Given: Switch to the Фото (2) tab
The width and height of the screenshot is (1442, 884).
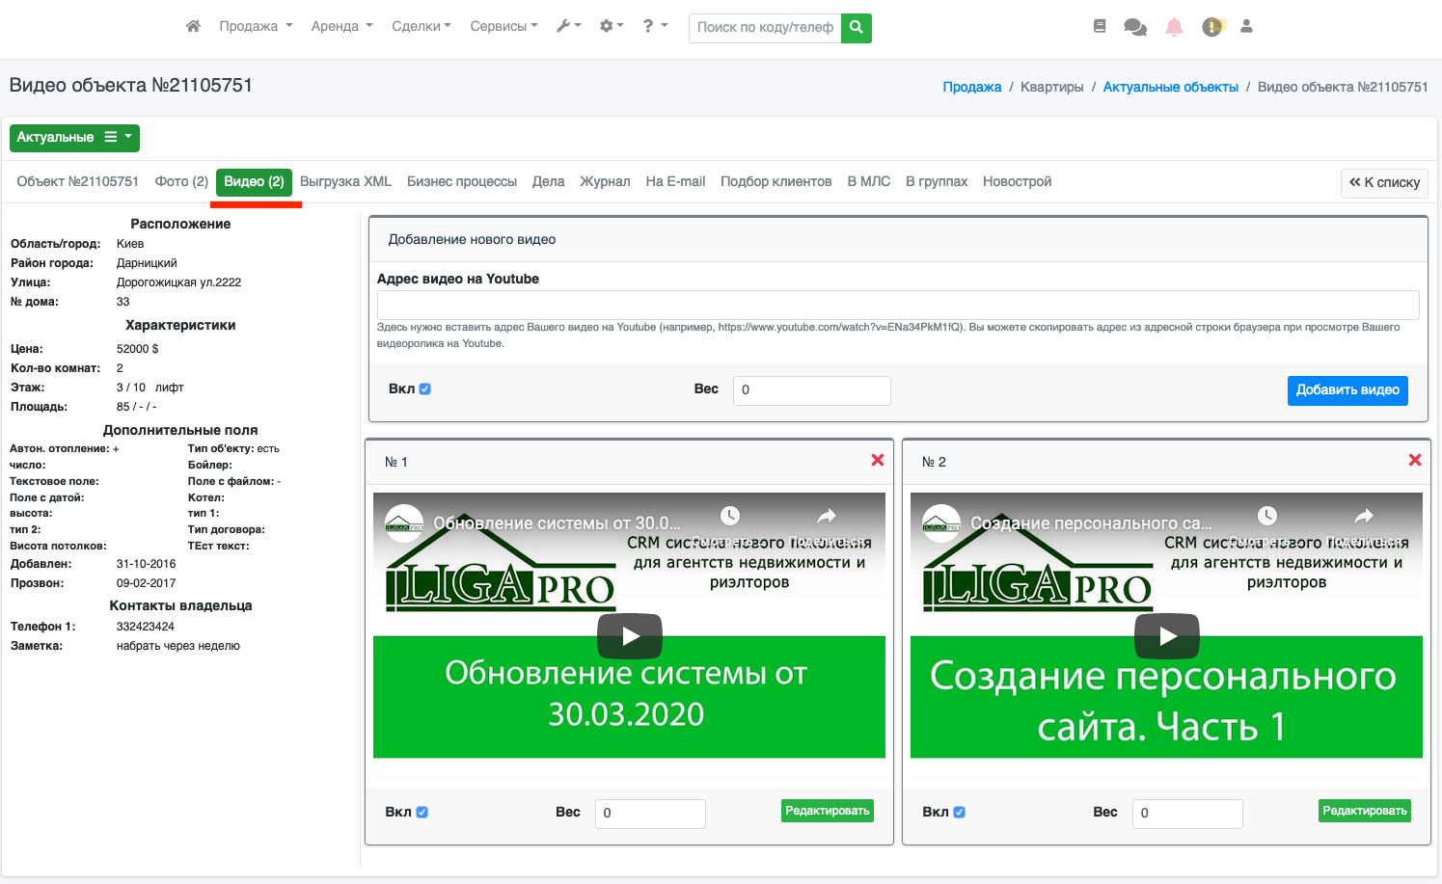Looking at the screenshot, I should 181,181.
